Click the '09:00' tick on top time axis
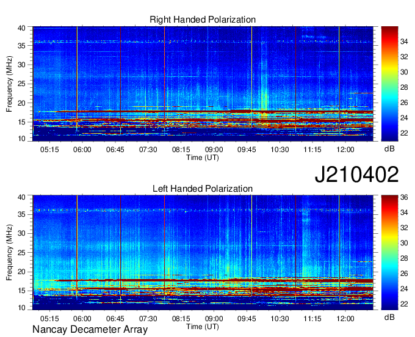Screen dimensions: 415x337 pos(214,150)
